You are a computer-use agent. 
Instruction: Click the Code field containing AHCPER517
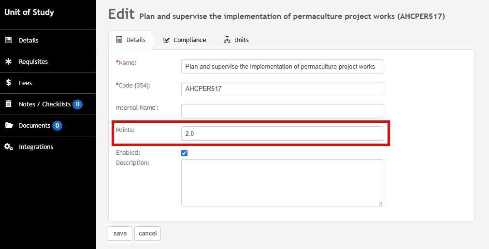pyautogui.click(x=282, y=89)
